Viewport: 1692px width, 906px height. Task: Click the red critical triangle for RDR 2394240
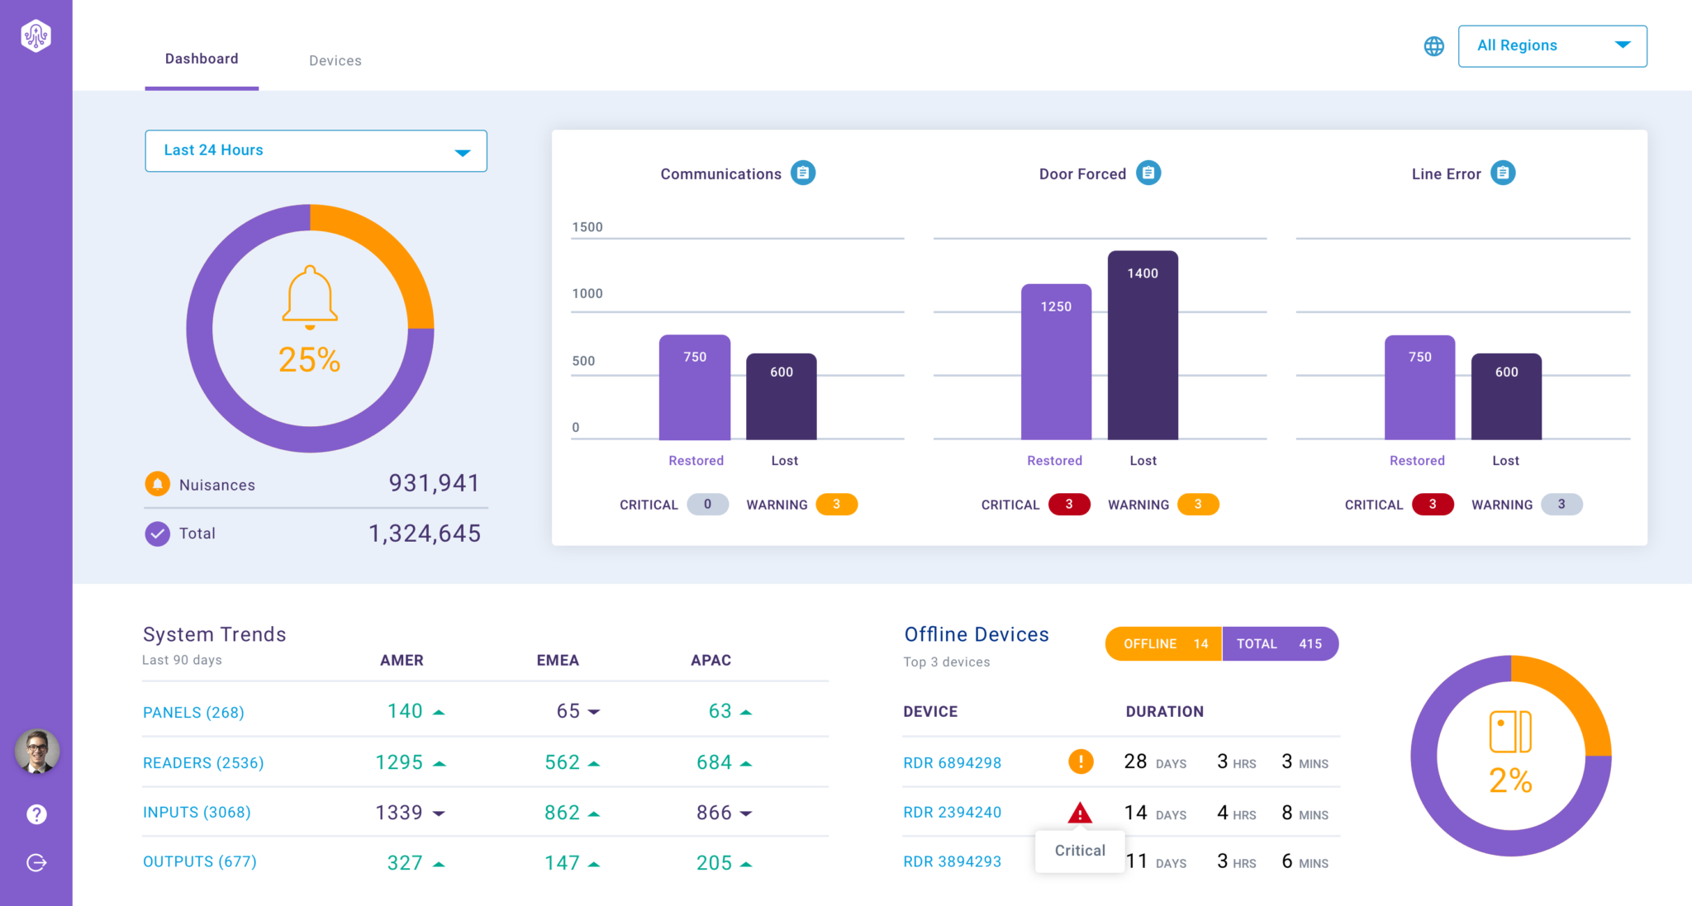point(1080,813)
